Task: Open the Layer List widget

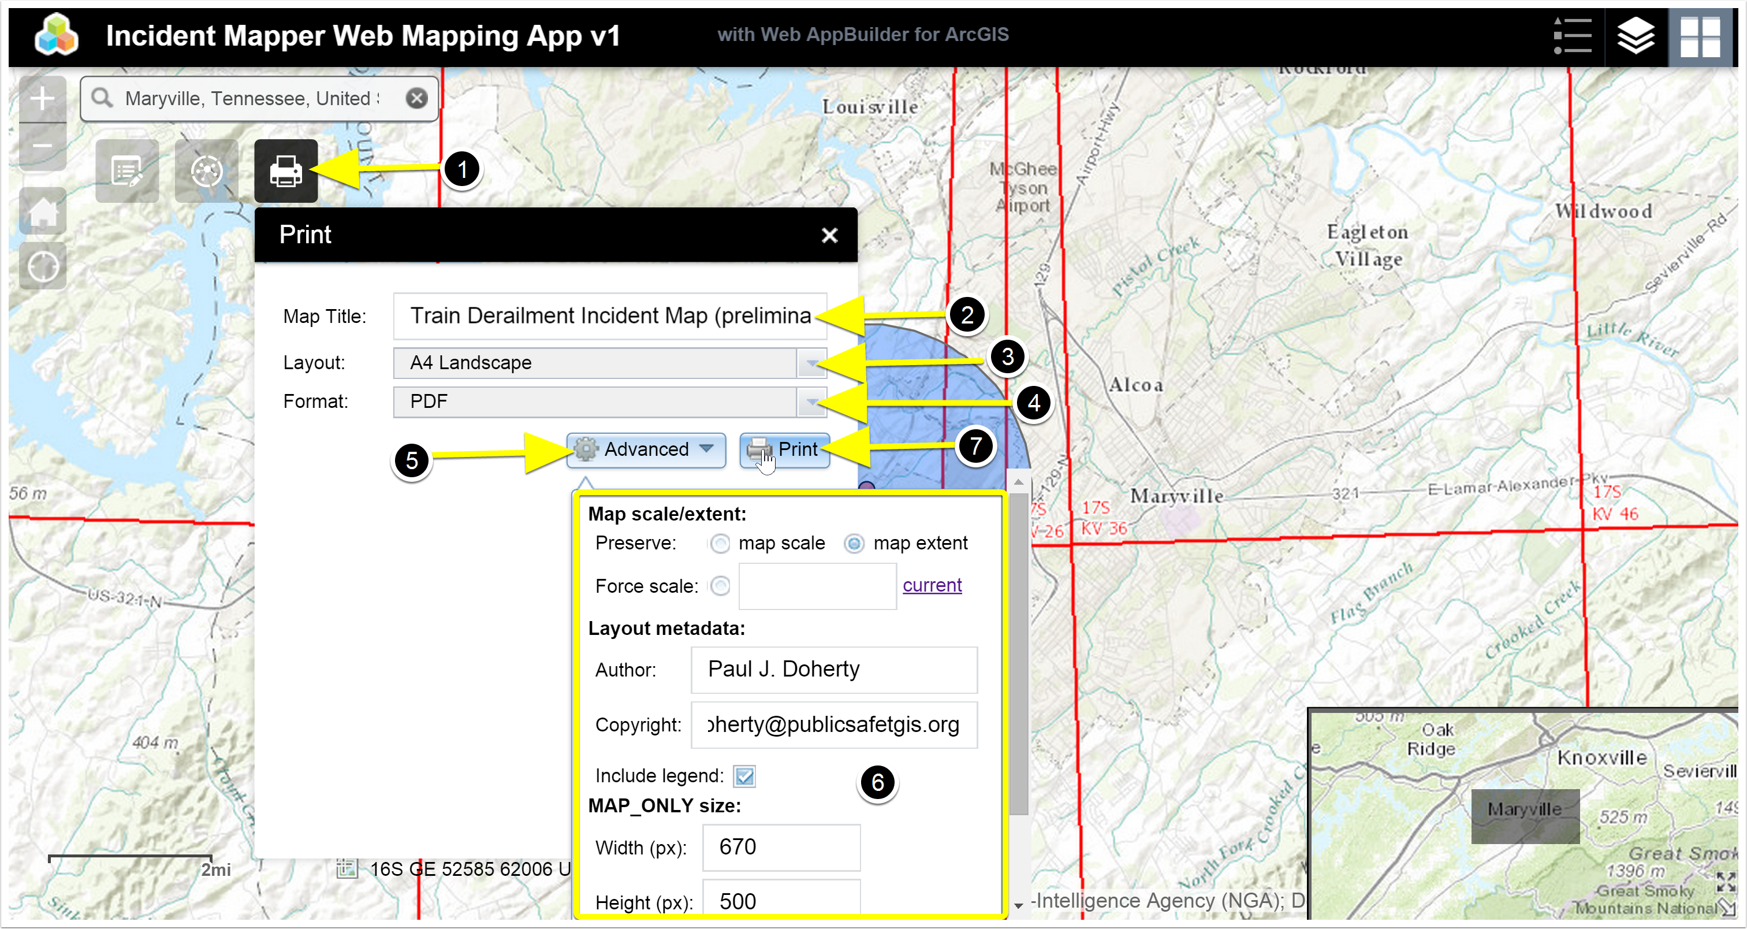Action: (1636, 36)
